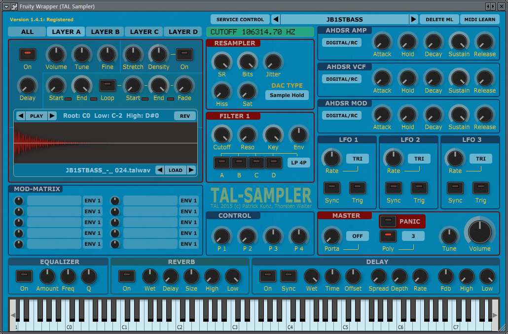The width and height of the screenshot is (508, 334).
Task: Select the LAYER C tab
Action: pyautogui.click(x=144, y=32)
